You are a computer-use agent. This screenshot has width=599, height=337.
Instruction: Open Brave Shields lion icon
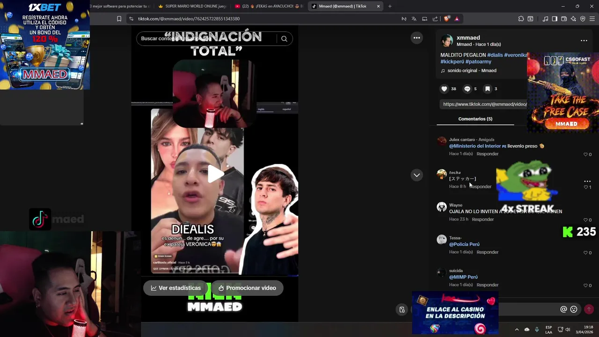(446, 19)
